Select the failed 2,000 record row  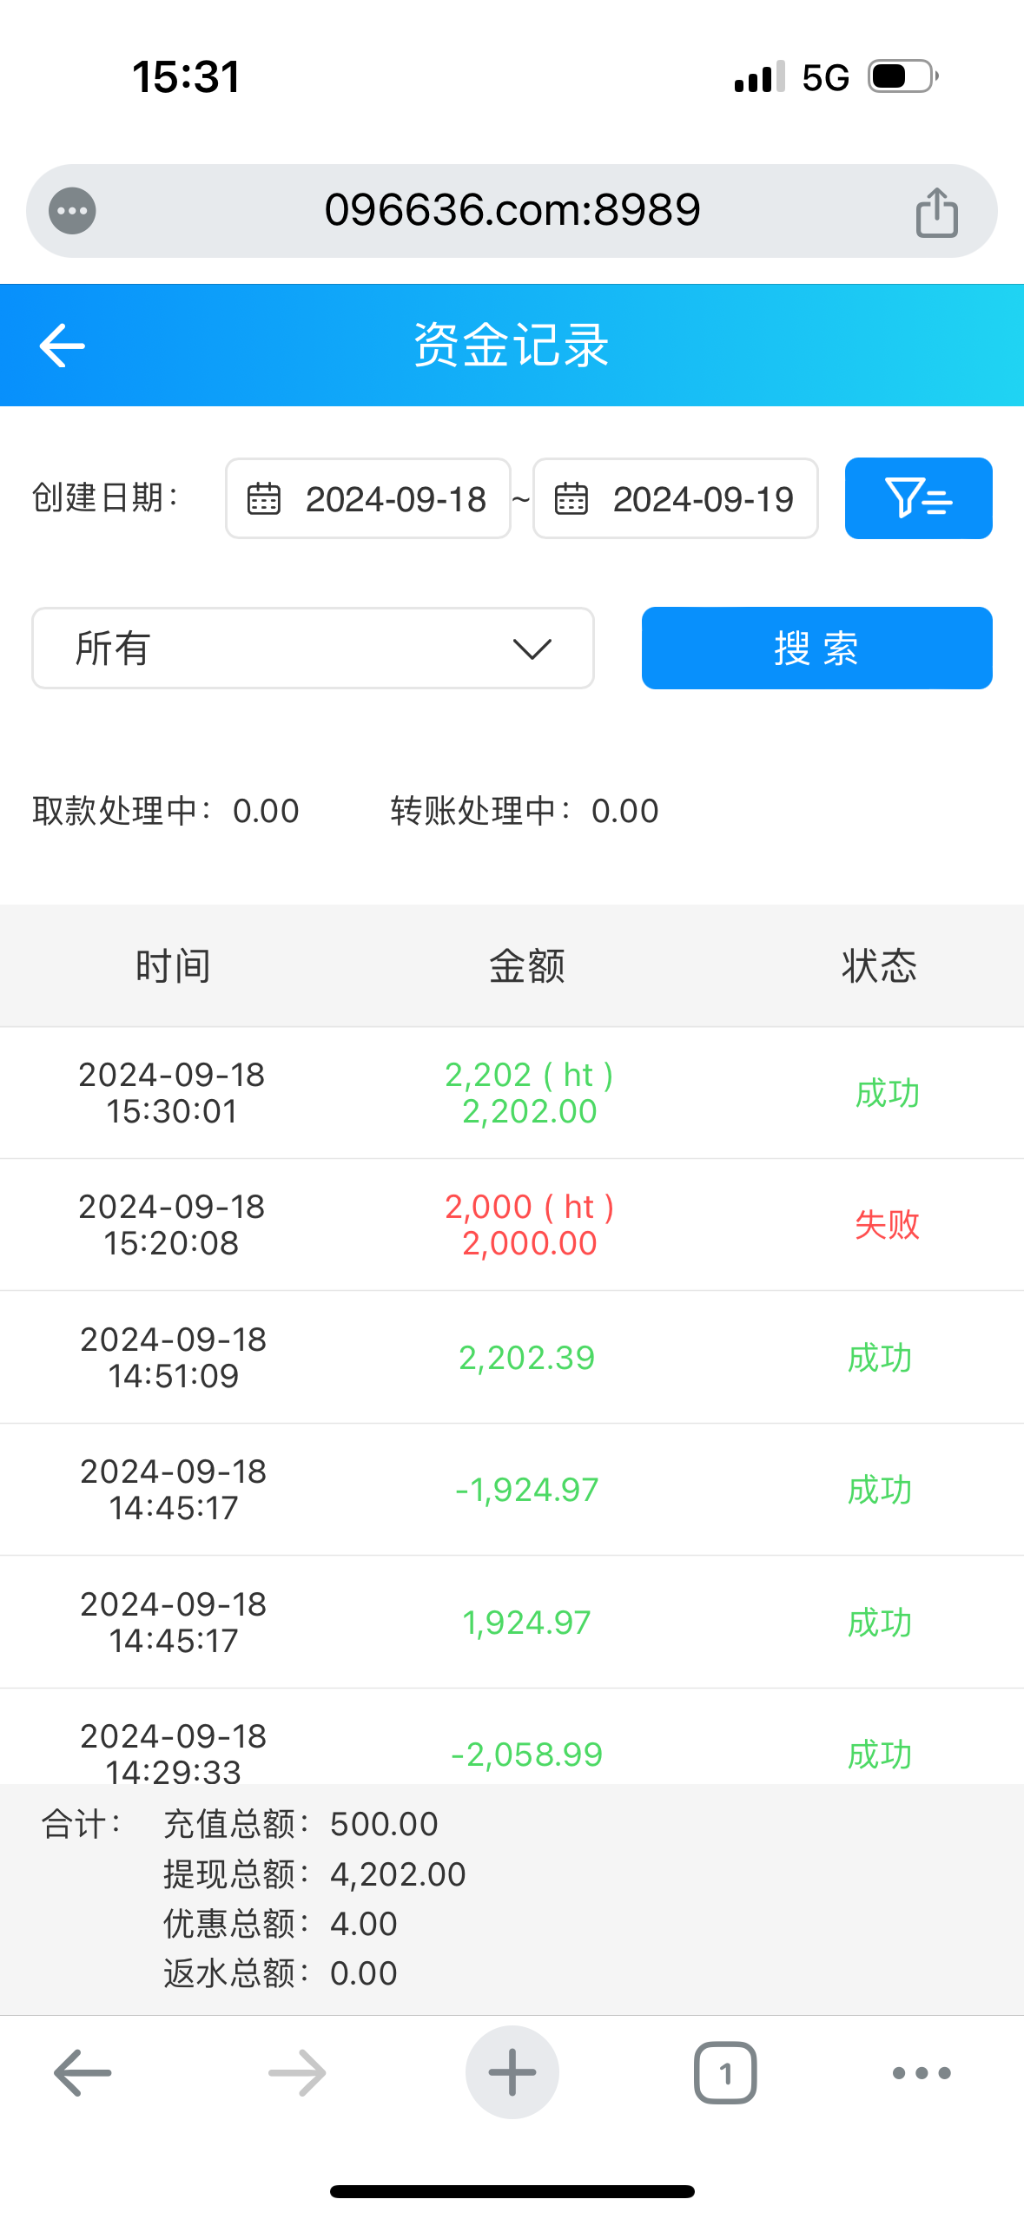coord(512,1225)
